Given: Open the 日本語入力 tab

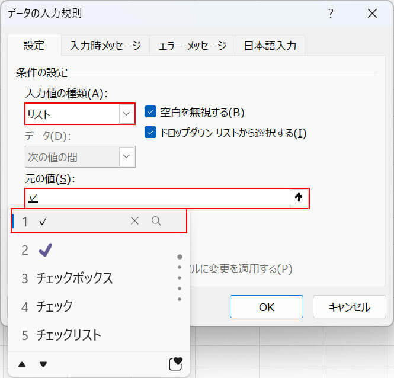Looking at the screenshot, I should [x=270, y=46].
